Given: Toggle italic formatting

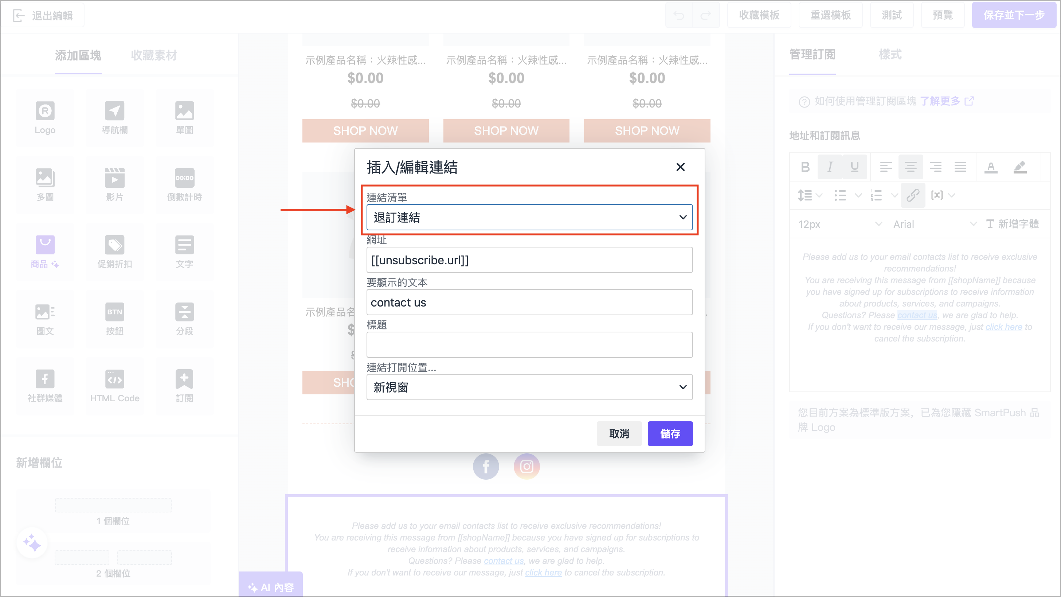Looking at the screenshot, I should [830, 167].
